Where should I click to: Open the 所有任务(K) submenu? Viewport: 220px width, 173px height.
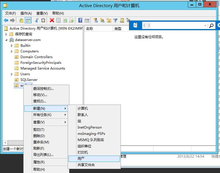(x=46, y=115)
